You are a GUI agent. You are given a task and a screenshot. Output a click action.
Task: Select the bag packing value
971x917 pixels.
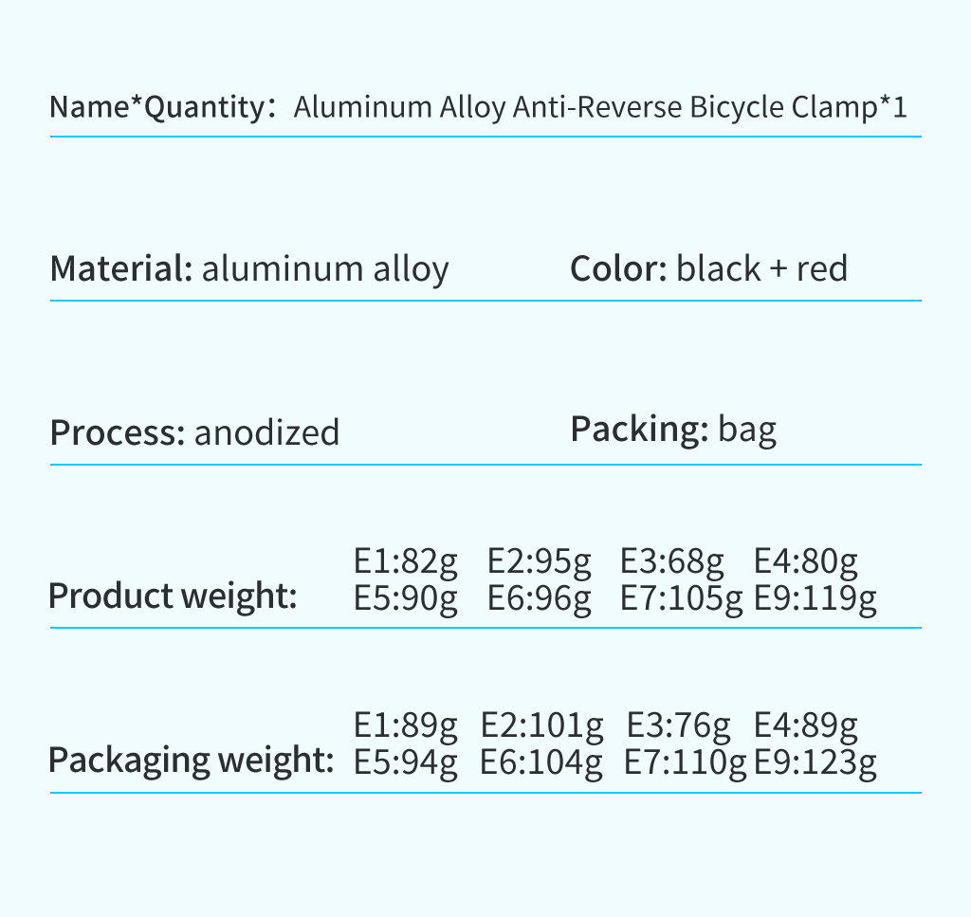[x=747, y=430]
